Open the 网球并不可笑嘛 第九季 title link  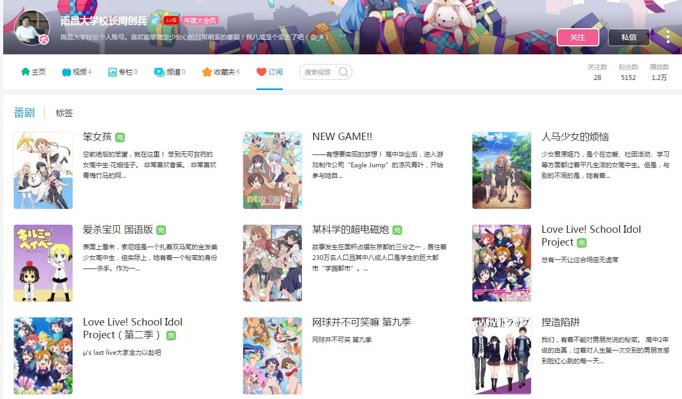(362, 322)
